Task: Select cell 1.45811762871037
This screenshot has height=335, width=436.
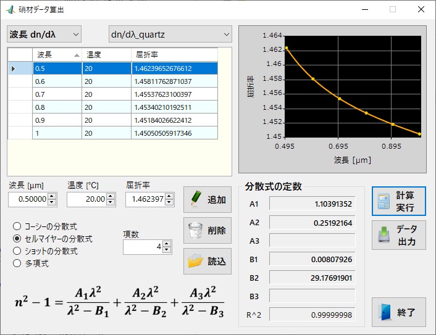Action: 174,81
